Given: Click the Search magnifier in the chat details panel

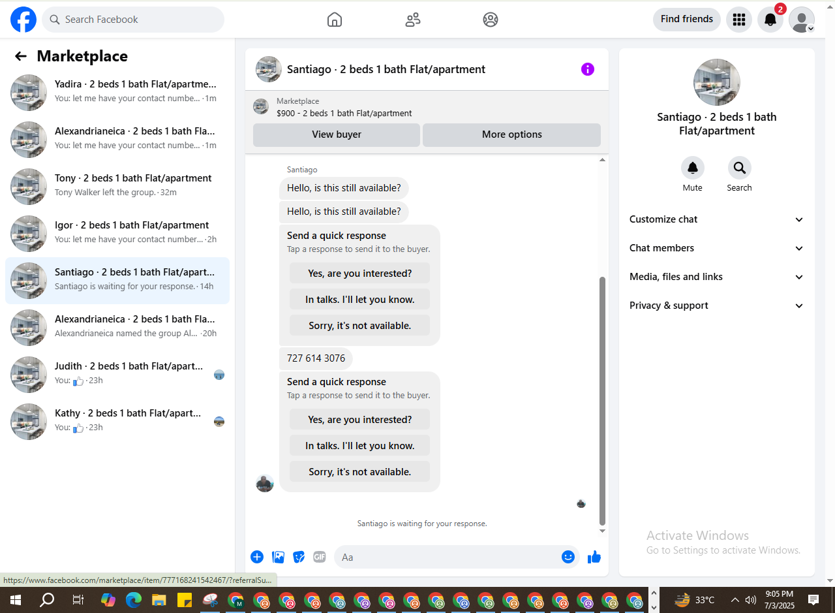Looking at the screenshot, I should tap(740, 168).
